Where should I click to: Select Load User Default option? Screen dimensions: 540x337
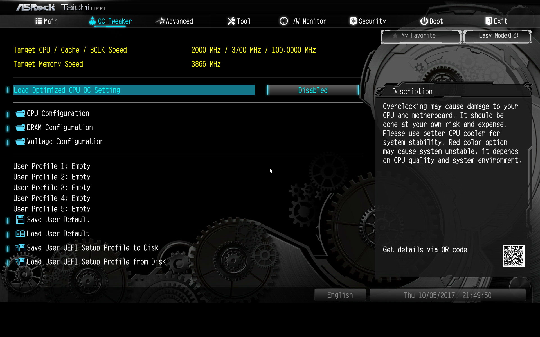point(58,233)
